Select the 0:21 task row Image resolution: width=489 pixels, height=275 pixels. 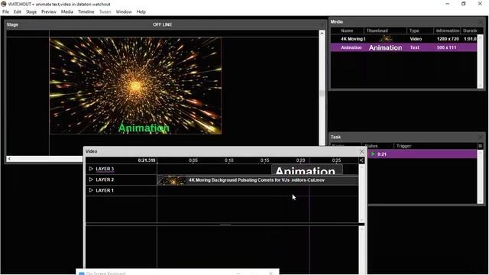point(423,154)
